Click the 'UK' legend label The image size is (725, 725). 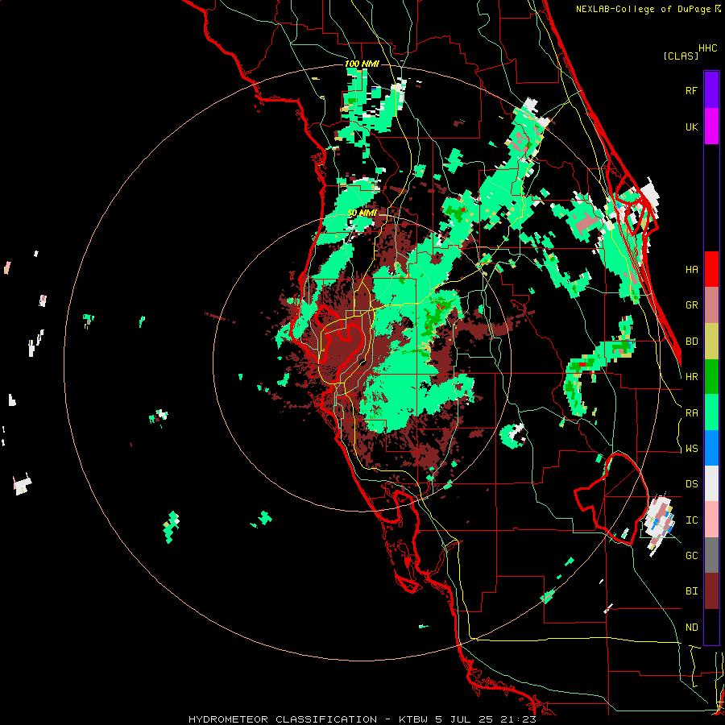pyautogui.click(x=691, y=126)
